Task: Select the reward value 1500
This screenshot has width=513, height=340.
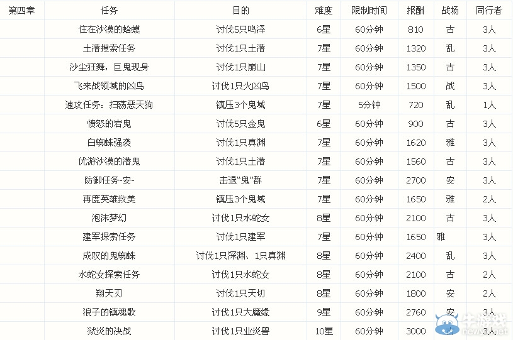Action: (x=416, y=86)
